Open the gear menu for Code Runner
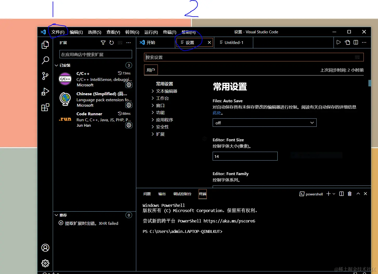Screen dimensions: 378x274 coord(129,125)
